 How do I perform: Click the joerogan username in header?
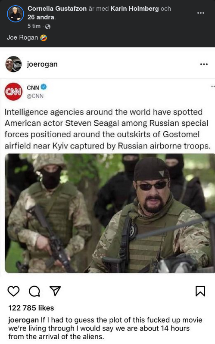tap(42, 64)
